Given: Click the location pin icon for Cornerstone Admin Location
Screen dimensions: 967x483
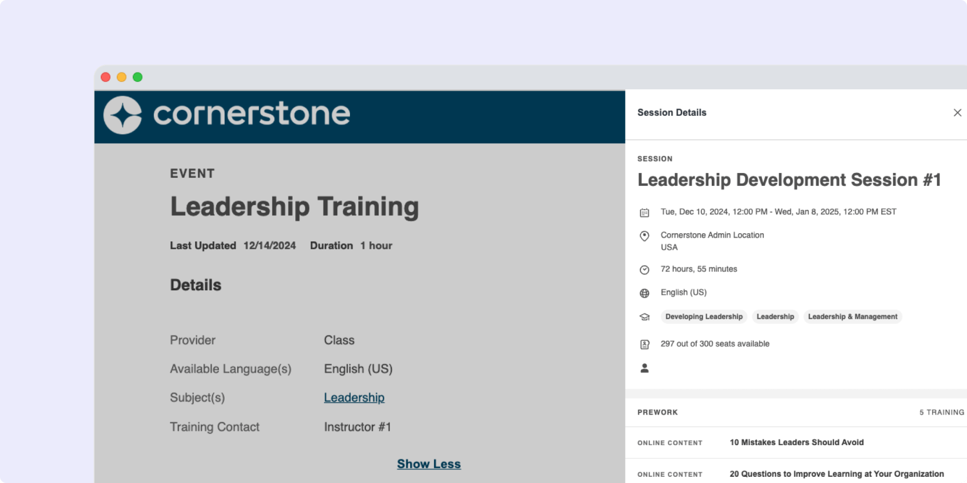Looking at the screenshot, I should point(645,237).
